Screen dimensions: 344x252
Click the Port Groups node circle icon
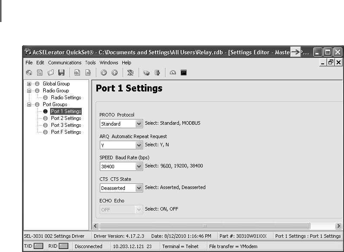[37, 104]
